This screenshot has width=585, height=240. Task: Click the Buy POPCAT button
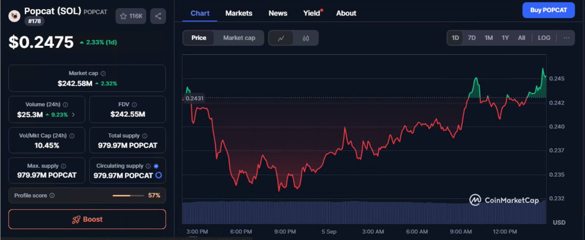[x=548, y=10]
